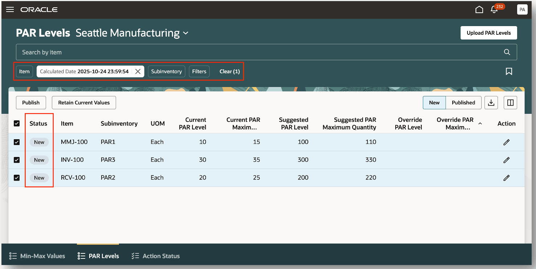The height and width of the screenshot is (269, 536).
Task: Open the Subinventory filter dropdown
Action: 166,71
